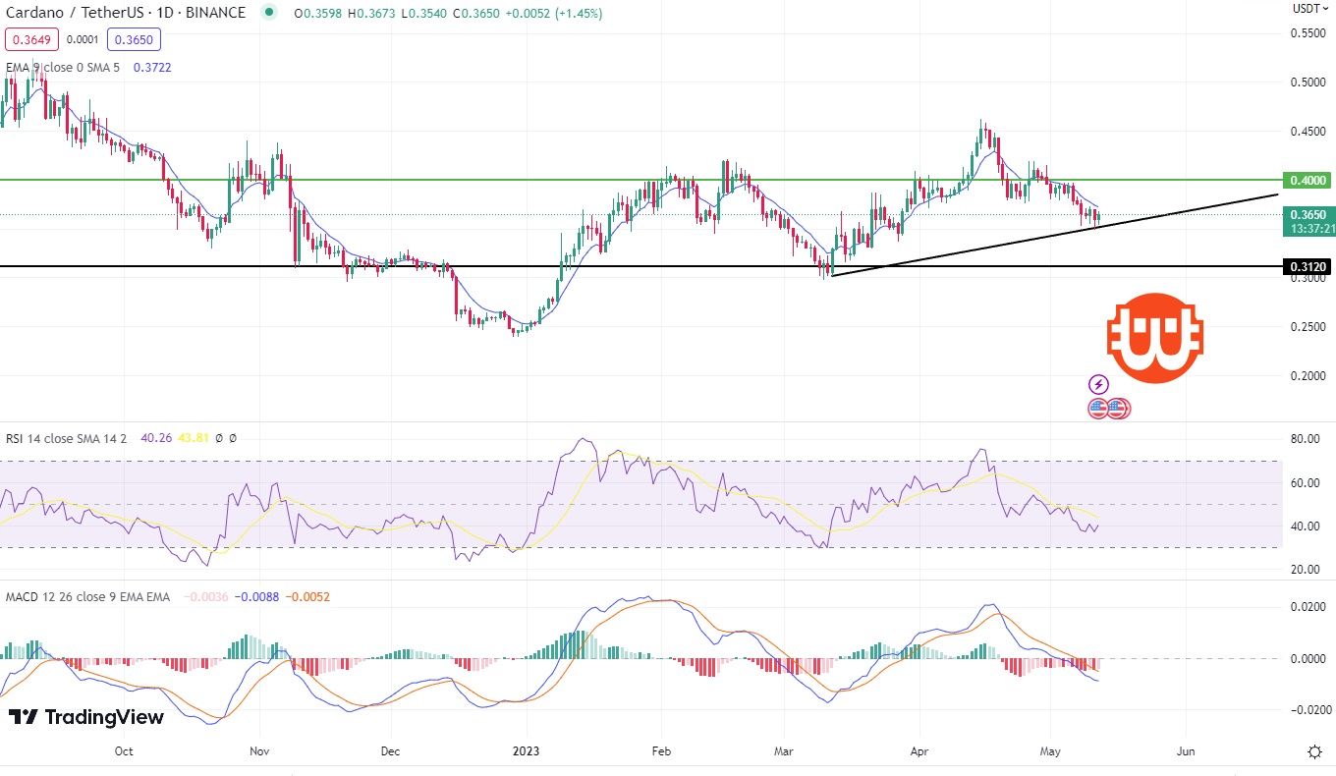Click the Oct label on time axis

point(124,751)
